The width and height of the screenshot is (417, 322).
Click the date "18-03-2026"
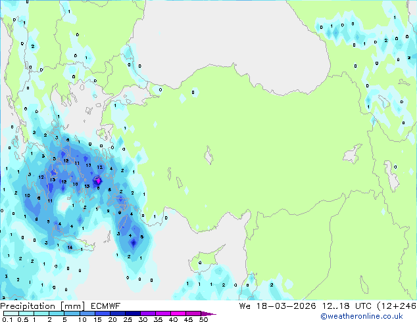(286, 306)
